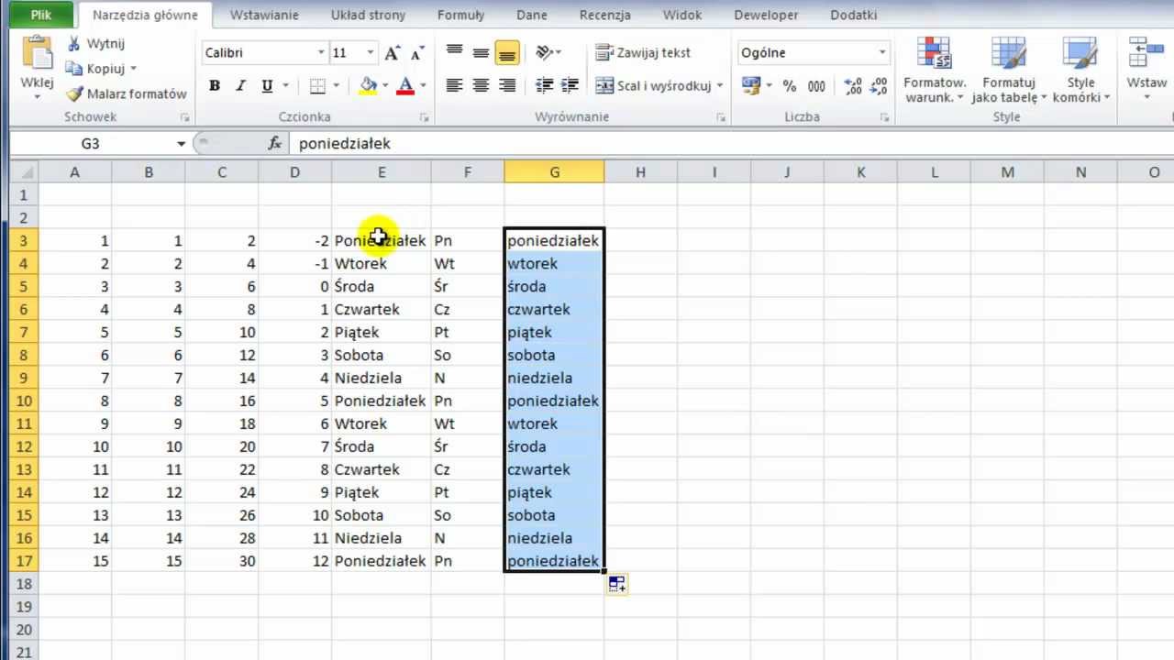Select row 10 header
1174x660 pixels.
click(x=24, y=401)
